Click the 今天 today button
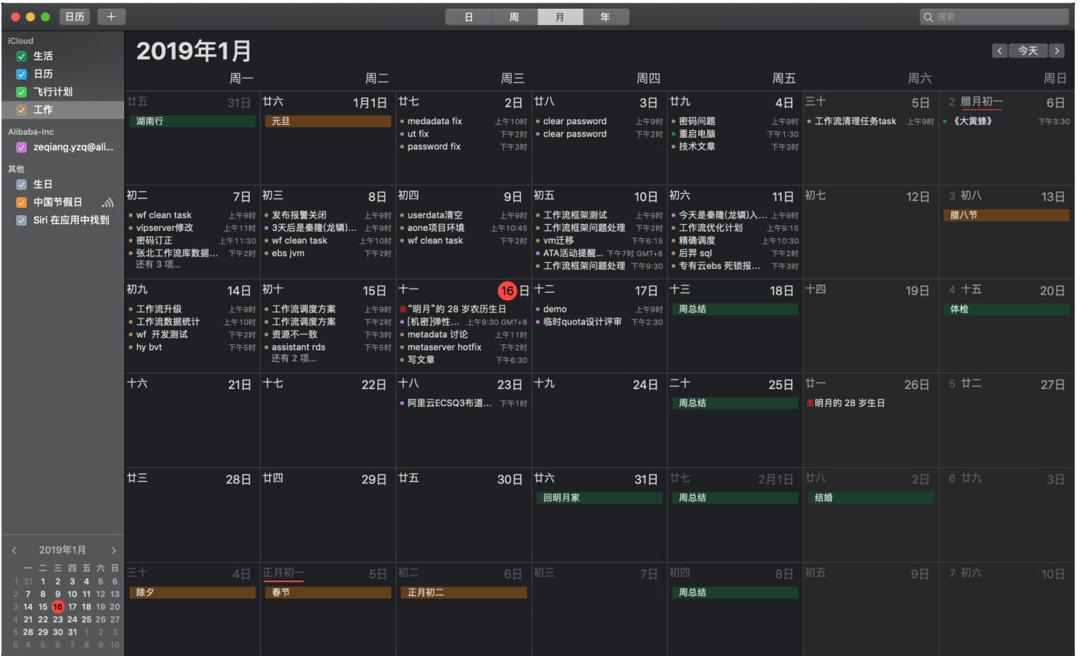 pos(1027,51)
